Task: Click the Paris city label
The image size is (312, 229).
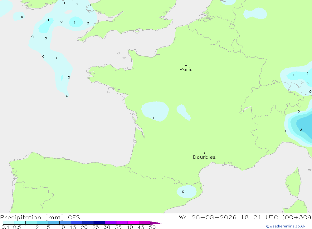Action: tap(186, 69)
